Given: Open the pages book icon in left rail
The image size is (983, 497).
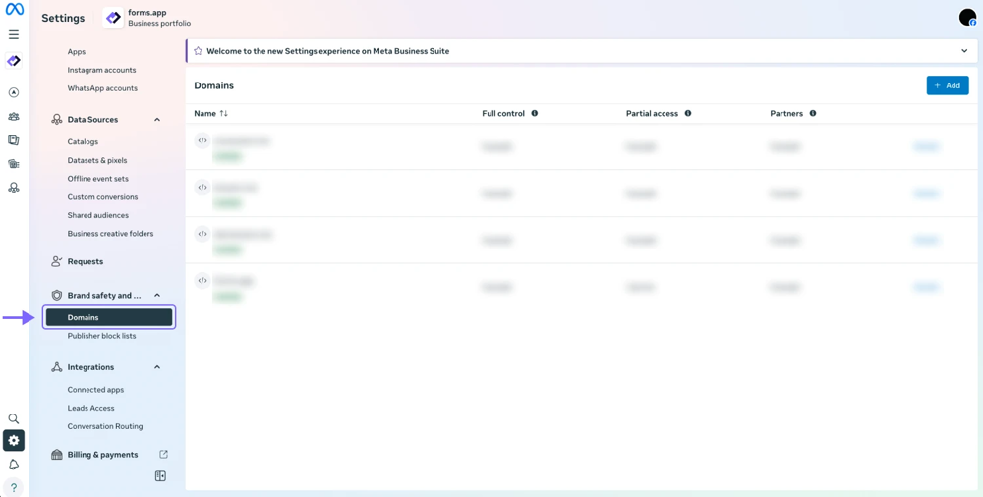Looking at the screenshot, I should point(14,139).
